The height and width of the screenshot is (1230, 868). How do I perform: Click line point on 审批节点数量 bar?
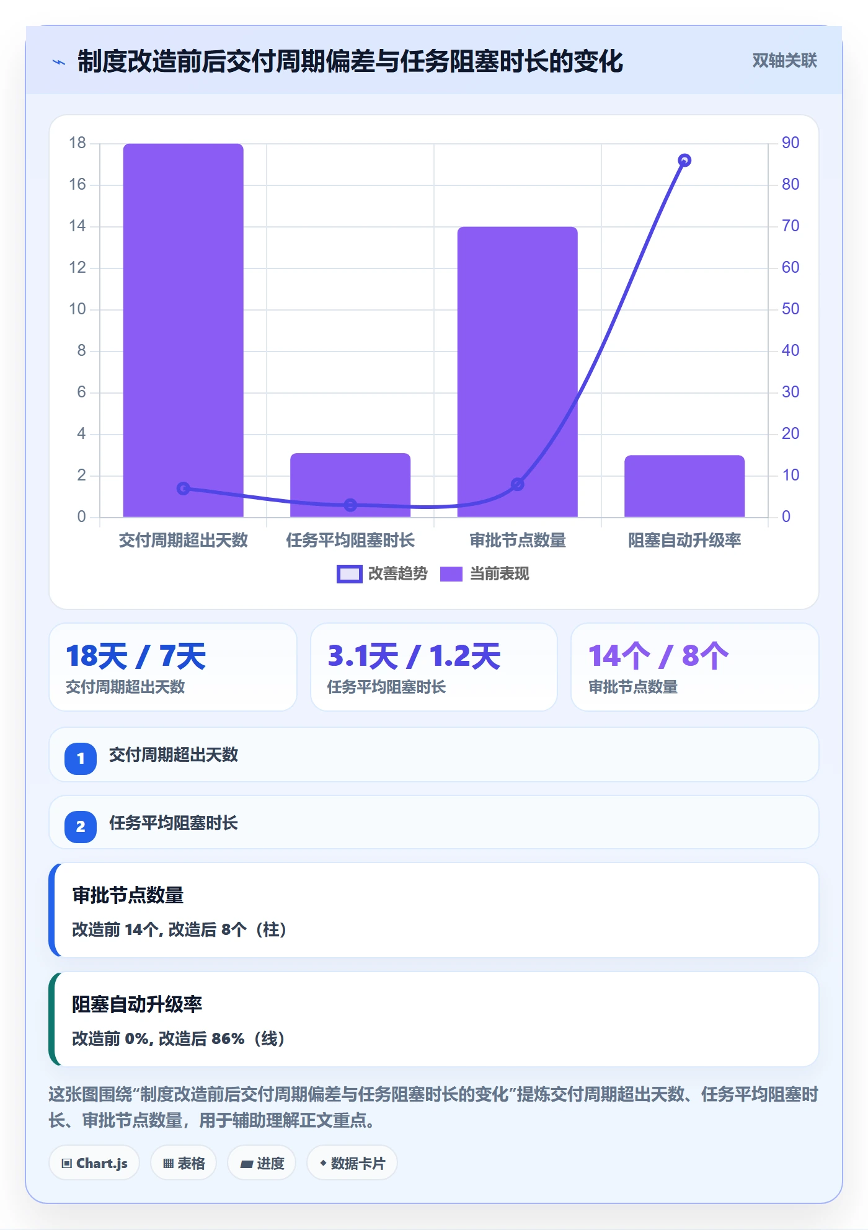tap(517, 484)
